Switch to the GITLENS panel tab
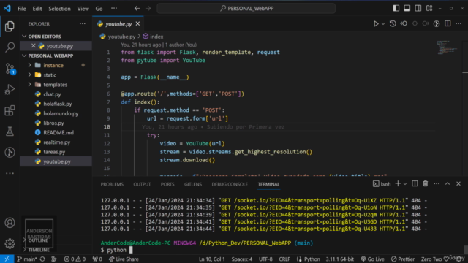Image resolution: width=468 pixels, height=263 pixels. pos(193,184)
